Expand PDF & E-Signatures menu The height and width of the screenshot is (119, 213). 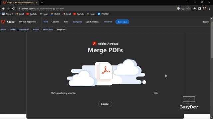tap(29, 22)
